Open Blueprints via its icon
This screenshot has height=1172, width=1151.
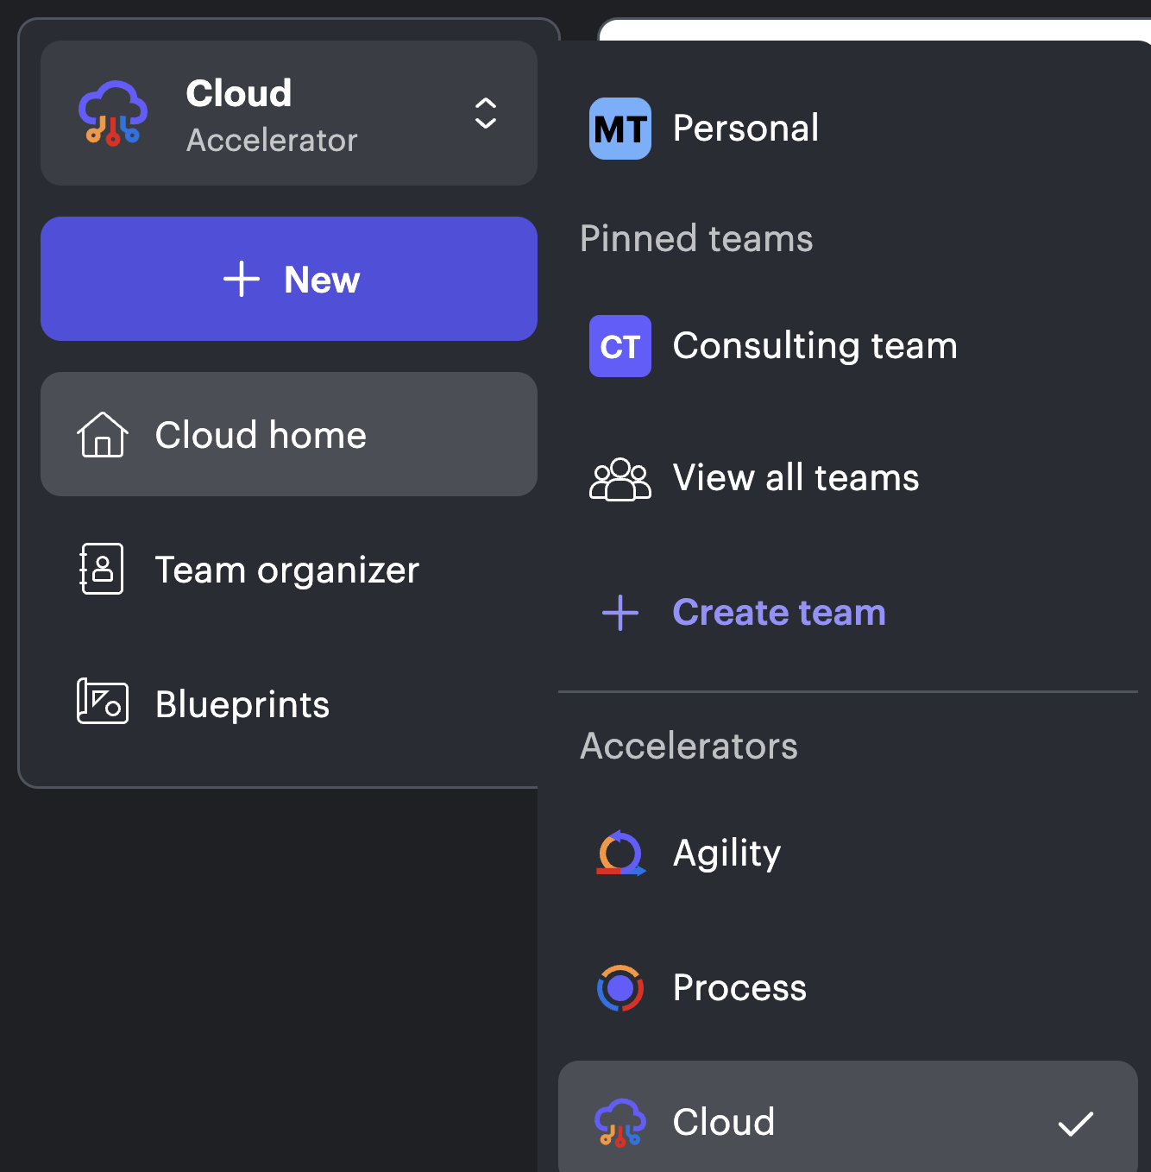pyautogui.click(x=101, y=703)
